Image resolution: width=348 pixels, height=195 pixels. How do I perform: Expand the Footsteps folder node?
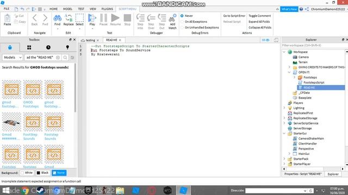coord(294,77)
